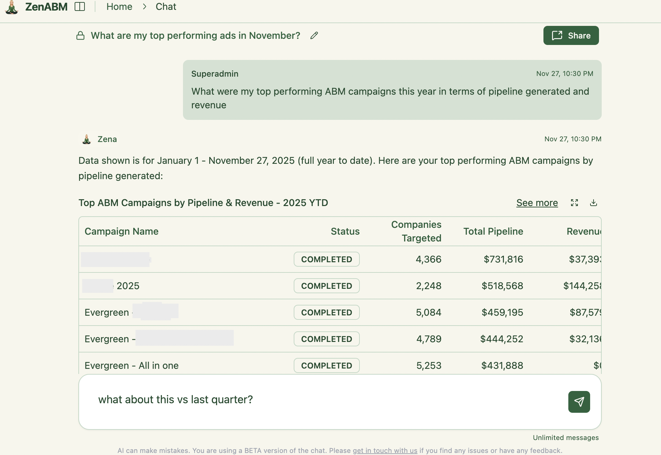Click the COMPLETED badge on the first campaign row
This screenshot has height=455, width=661.
click(x=326, y=259)
